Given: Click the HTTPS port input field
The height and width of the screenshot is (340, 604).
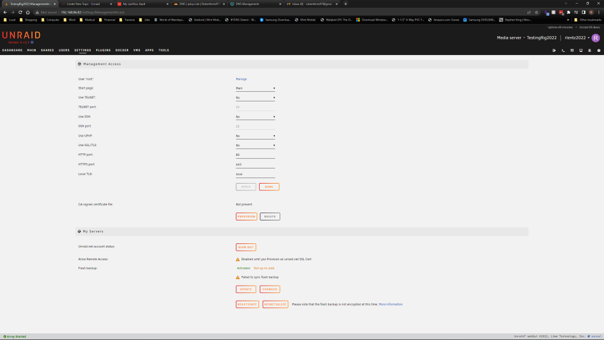Looking at the screenshot, I should 255,164.
